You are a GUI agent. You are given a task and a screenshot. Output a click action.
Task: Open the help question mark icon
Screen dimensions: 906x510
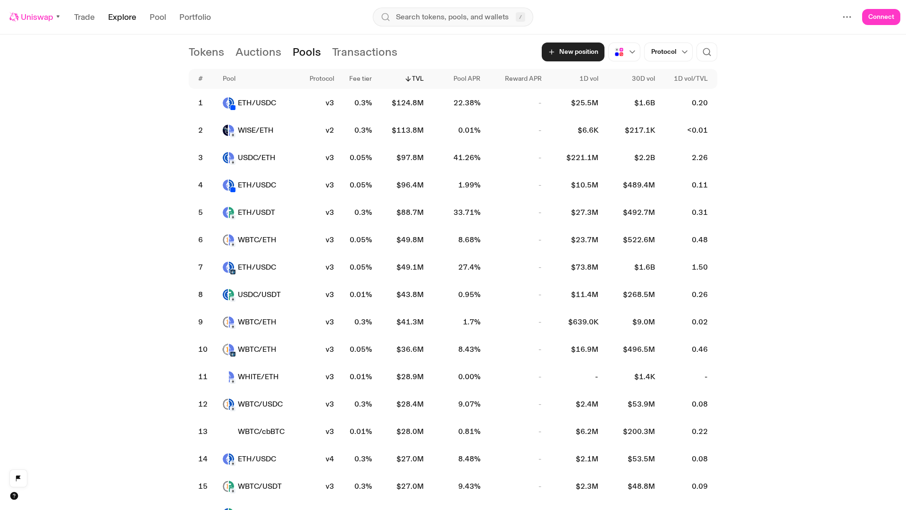(x=14, y=496)
